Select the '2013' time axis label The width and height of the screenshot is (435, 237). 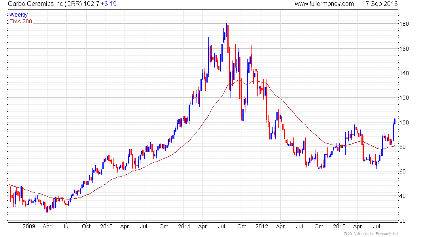point(339,226)
